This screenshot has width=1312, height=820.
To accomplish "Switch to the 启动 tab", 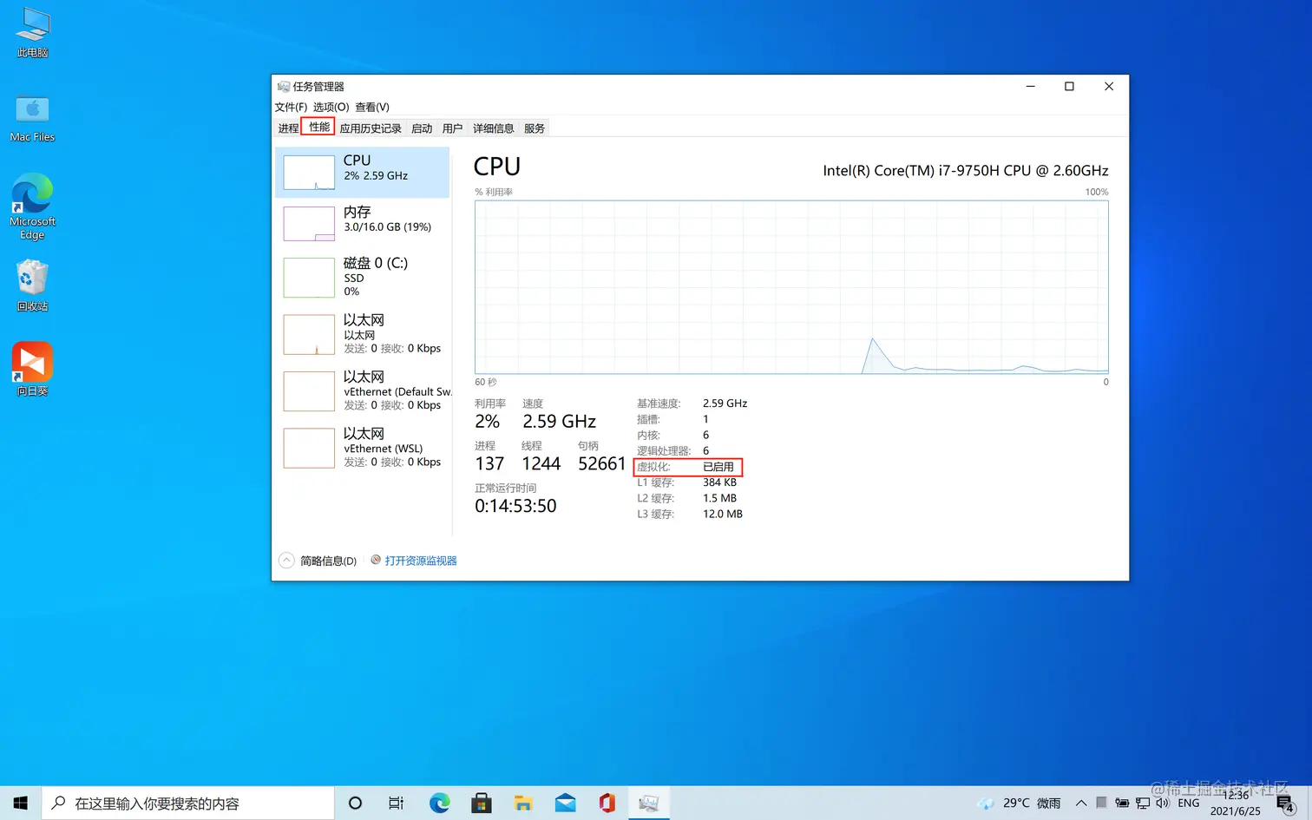I will pyautogui.click(x=422, y=128).
